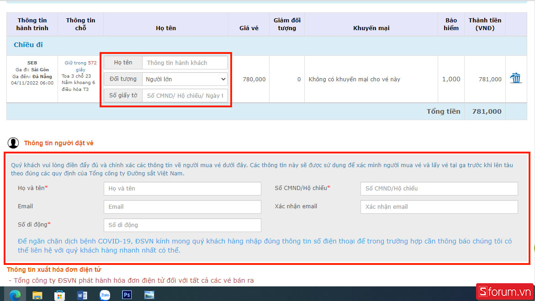Click the booker's Họ và tên field
This screenshot has height=301, width=535.
coord(182,188)
